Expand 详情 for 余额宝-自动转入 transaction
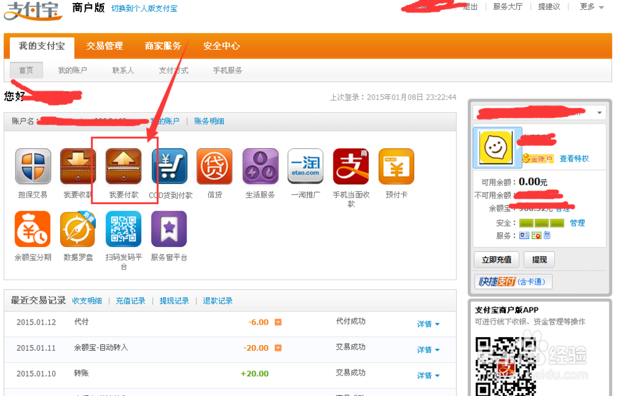Screen dimensions: 622x396 tap(428, 349)
